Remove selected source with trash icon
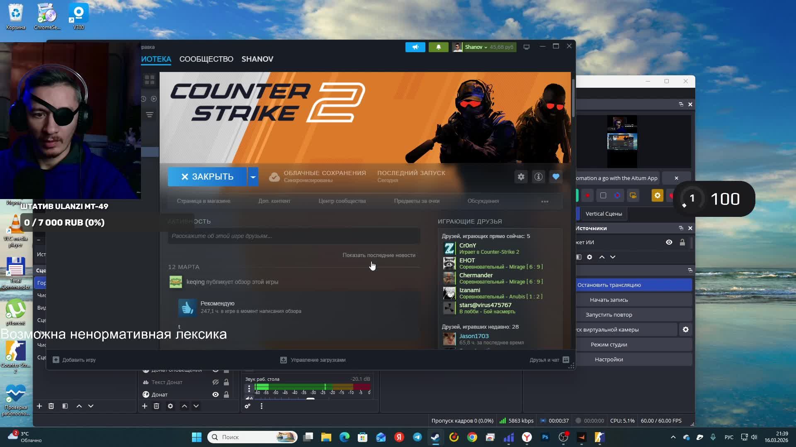 (156, 406)
